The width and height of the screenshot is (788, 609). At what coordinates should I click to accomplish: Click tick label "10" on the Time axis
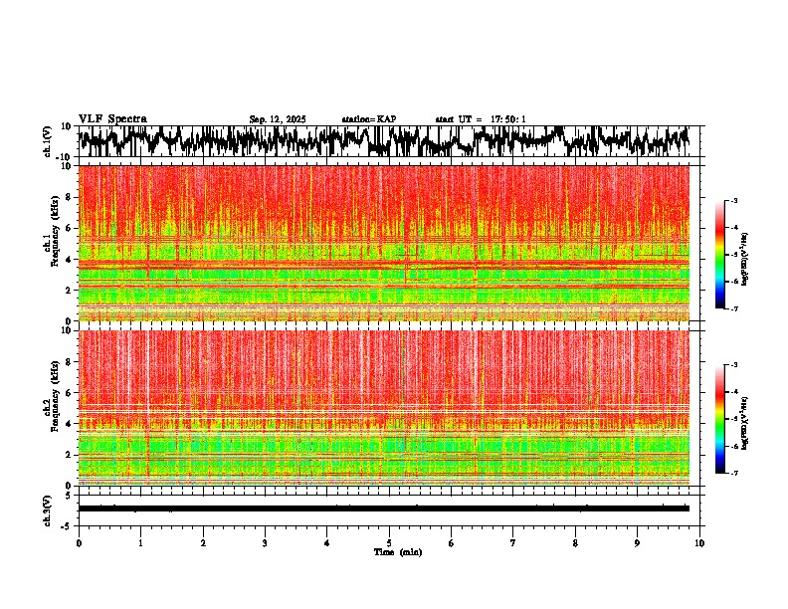(x=699, y=543)
